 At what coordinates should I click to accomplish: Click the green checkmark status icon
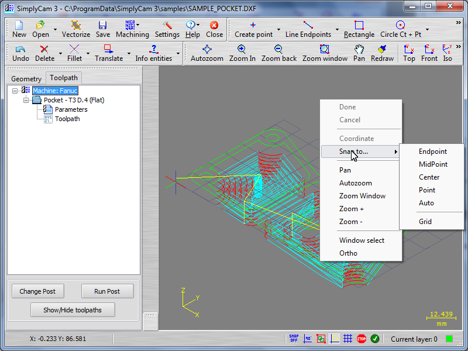coord(375,339)
